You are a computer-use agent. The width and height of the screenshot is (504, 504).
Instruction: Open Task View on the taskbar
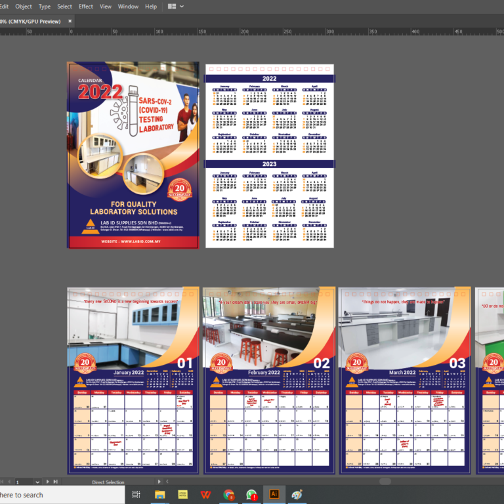[x=136, y=495]
